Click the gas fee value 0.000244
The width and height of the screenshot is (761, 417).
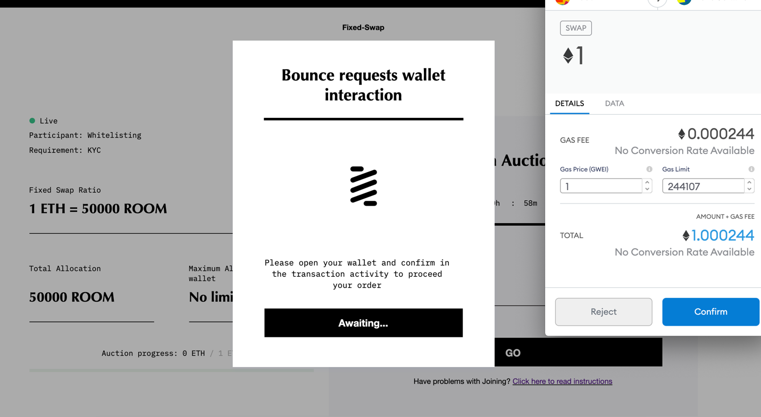[x=721, y=134]
